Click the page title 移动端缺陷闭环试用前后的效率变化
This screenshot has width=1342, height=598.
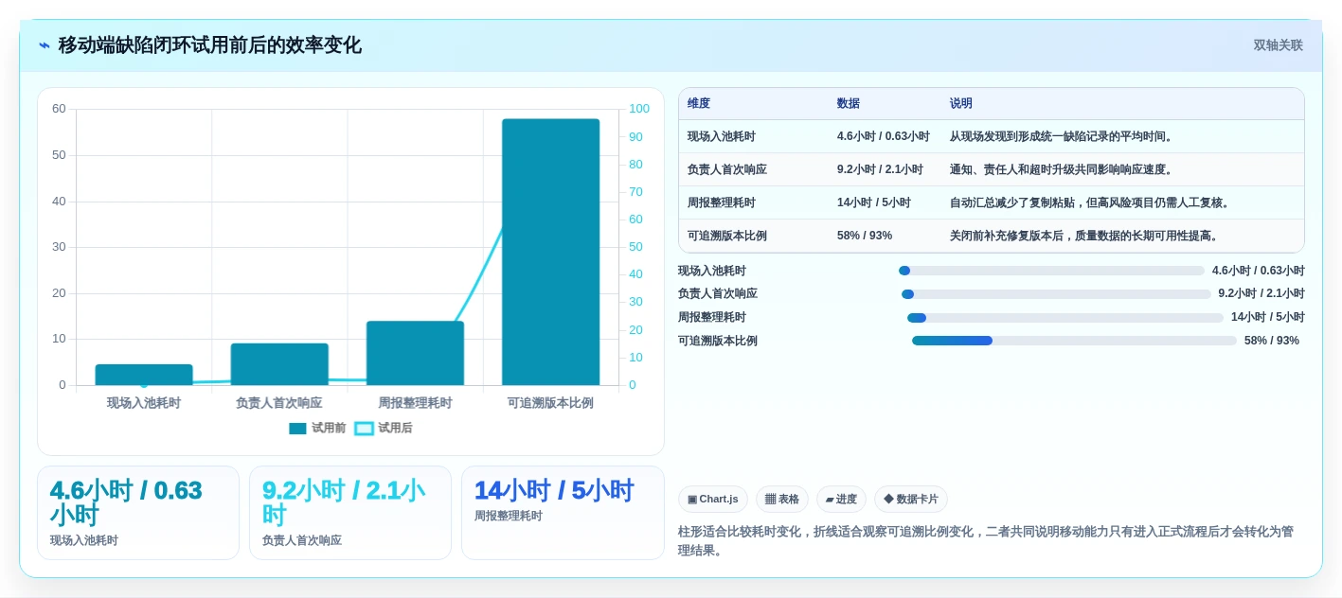pos(210,45)
